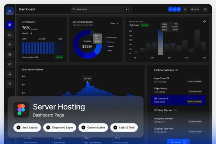The image size is (216, 144).
Task: Click the High Load label
Action: (x=134, y=25)
